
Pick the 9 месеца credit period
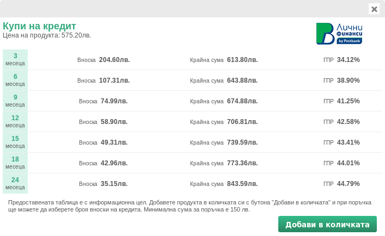click(15, 101)
